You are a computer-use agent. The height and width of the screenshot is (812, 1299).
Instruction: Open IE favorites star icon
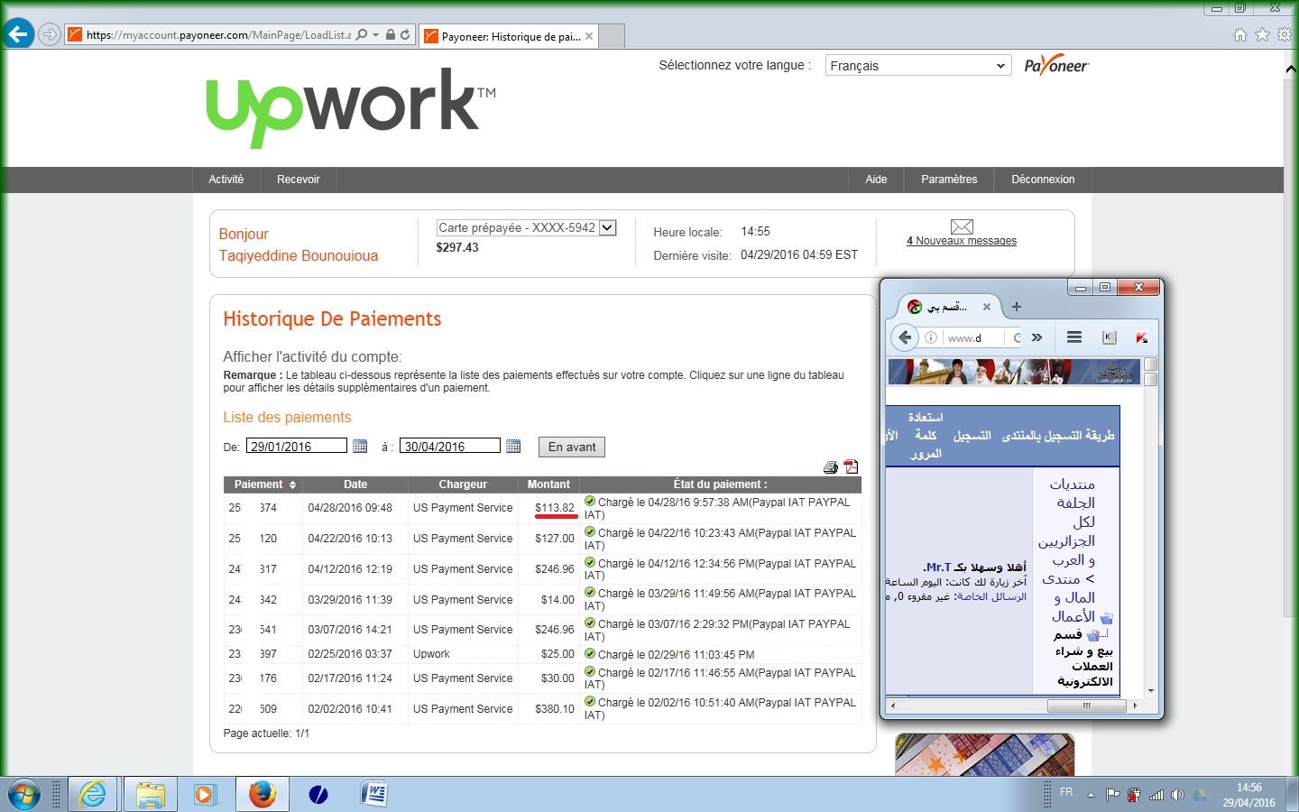pyautogui.click(x=1262, y=34)
